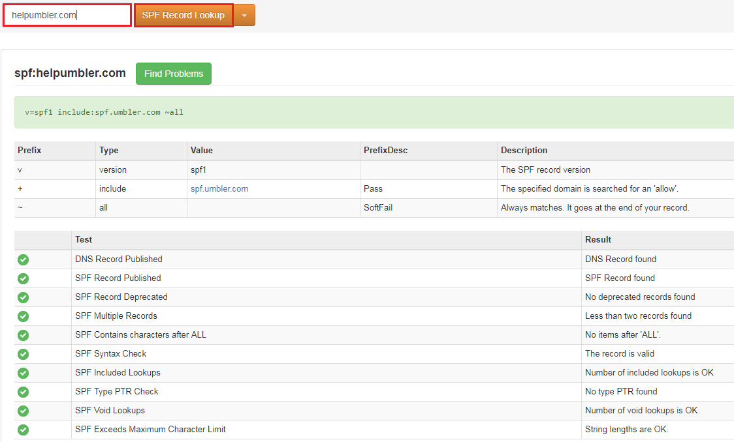Click the Result column header

598,240
